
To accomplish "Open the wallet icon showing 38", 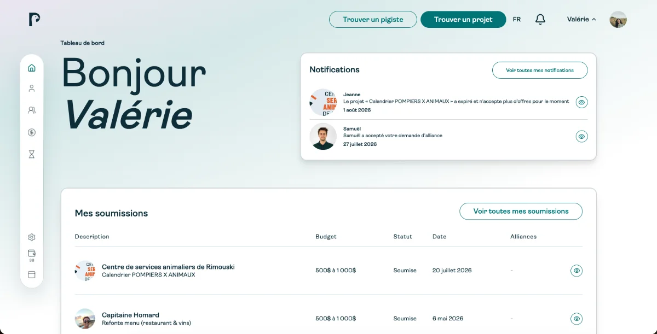I will pyautogui.click(x=32, y=255).
